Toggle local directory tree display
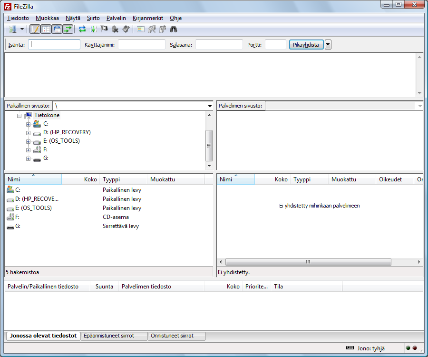 (46, 29)
